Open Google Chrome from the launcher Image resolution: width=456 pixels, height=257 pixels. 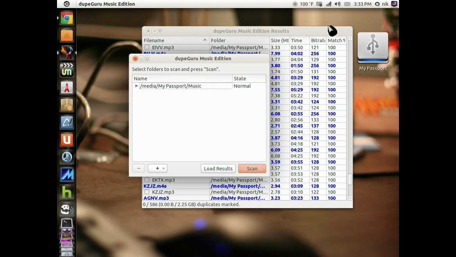coord(67,18)
